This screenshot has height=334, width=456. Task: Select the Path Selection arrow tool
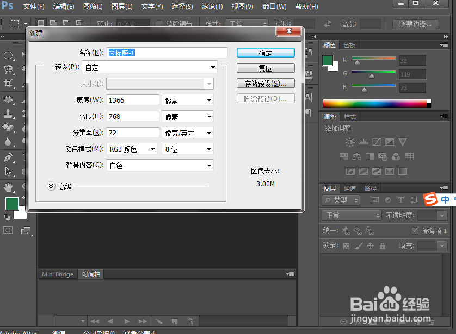[8, 172]
